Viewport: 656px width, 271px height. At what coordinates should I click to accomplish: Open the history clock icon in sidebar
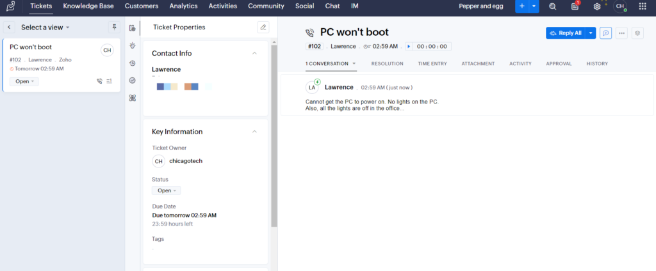pyautogui.click(x=132, y=63)
